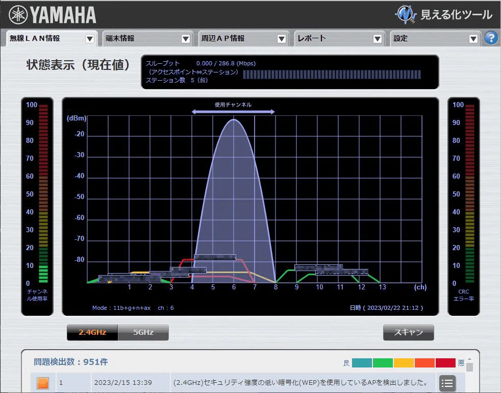Click the 状態表示（現在値） title
This screenshot has width=501, height=393.
pos(78,65)
